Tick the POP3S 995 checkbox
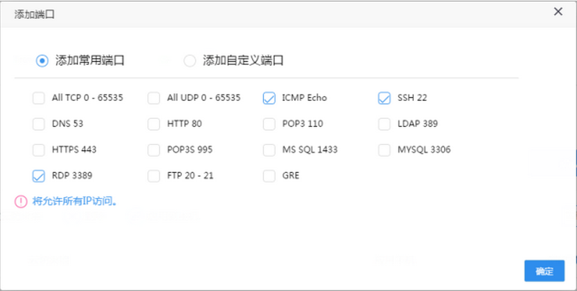Screen dimensions: 577x291 154,150
